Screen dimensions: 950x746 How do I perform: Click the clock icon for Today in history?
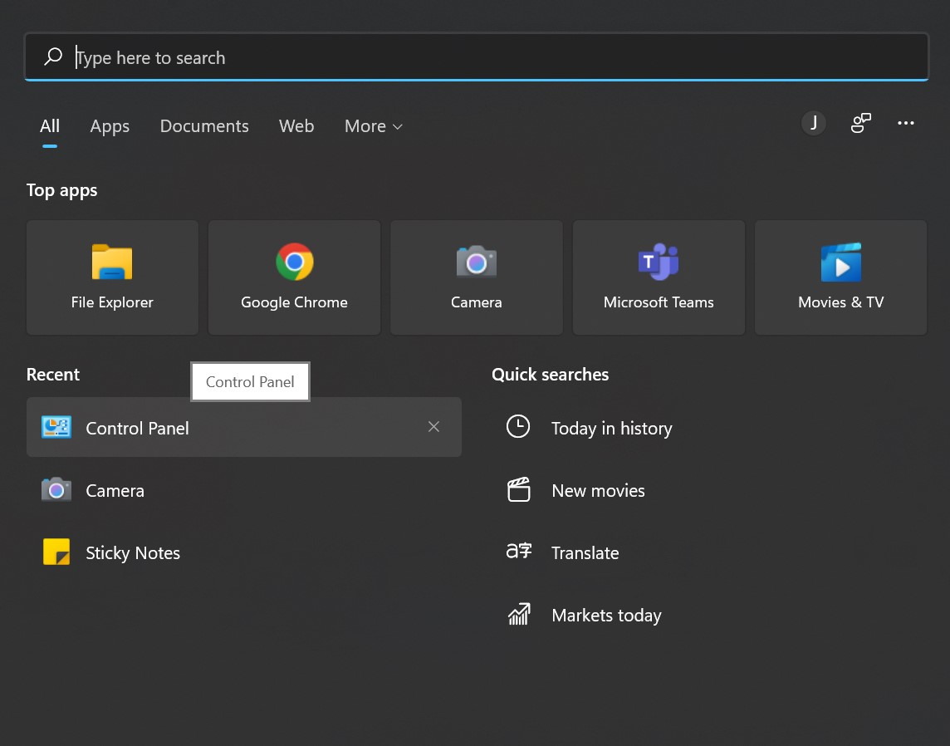point(518,427)
